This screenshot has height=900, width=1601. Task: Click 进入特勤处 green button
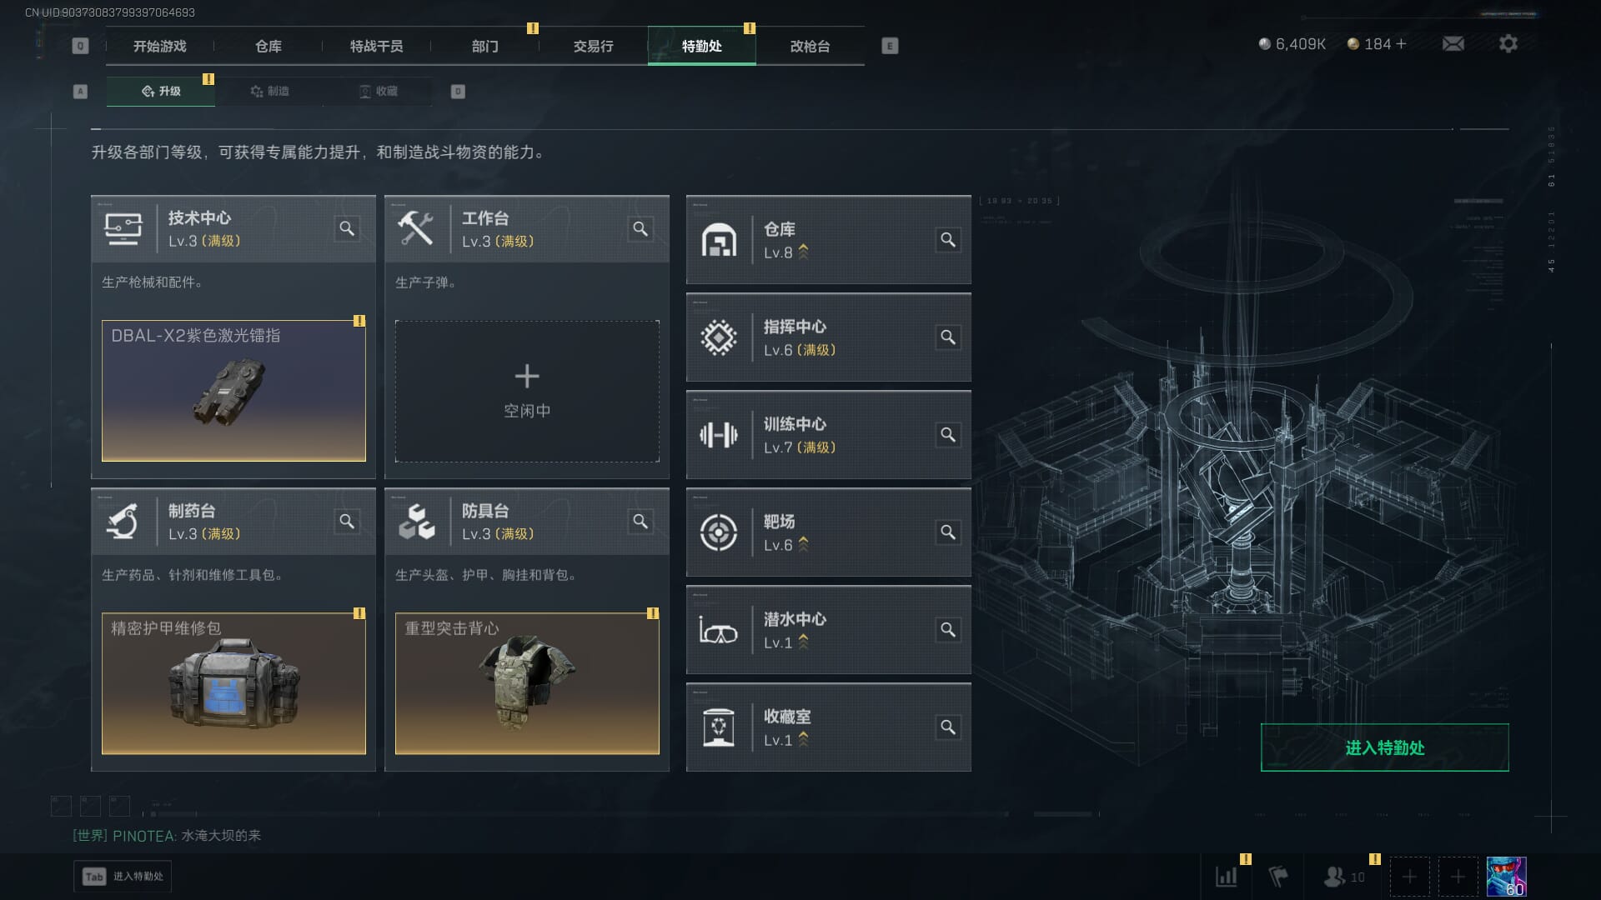pos(1384,747)
